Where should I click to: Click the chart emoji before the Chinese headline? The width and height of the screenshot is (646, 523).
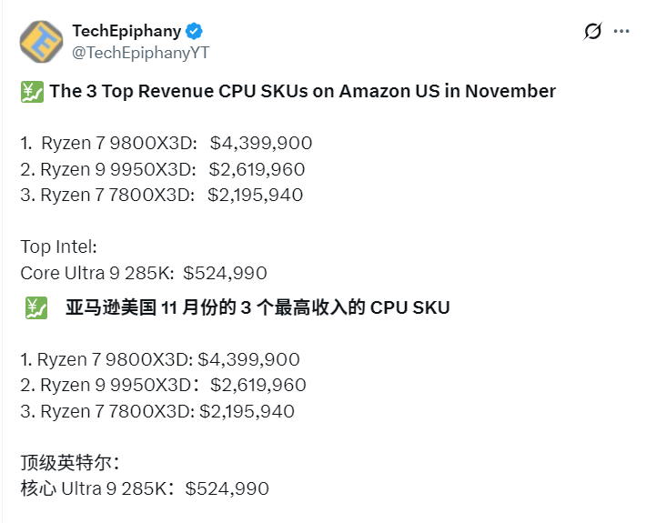35,308
